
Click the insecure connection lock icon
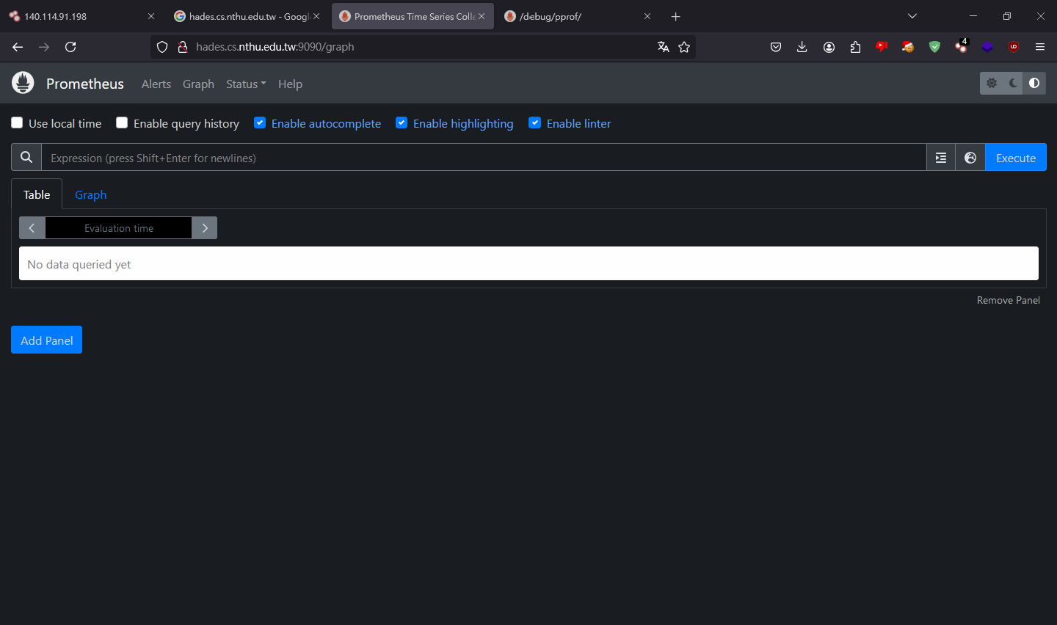(183, 47)
